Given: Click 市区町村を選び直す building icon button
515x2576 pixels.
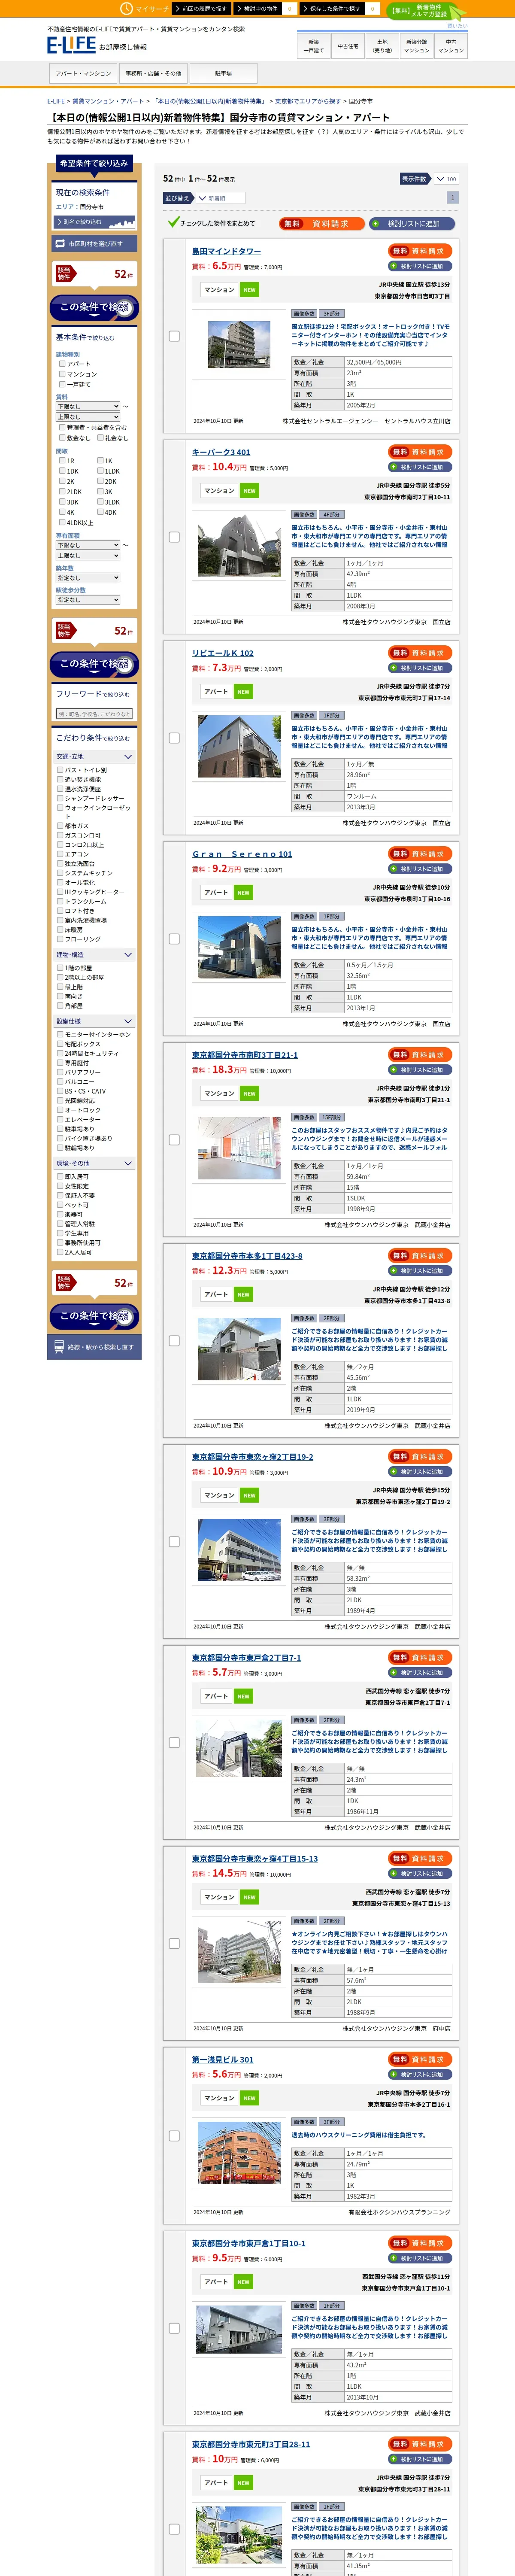Looking at the screenshot, I should [x=95, y=243].
